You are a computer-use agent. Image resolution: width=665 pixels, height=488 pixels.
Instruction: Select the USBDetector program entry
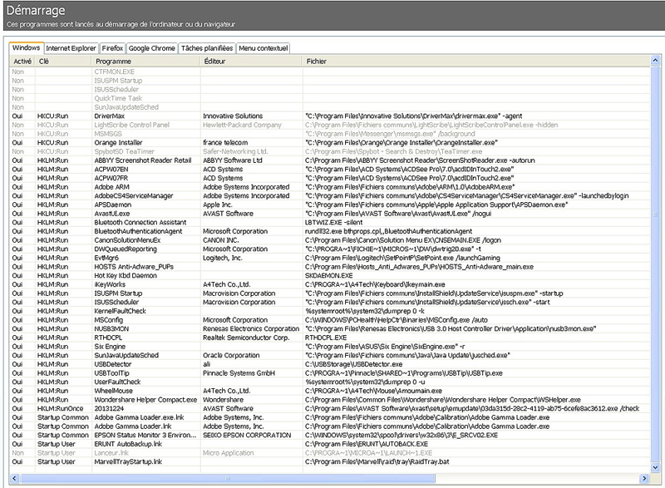click(x=330, y=365)
